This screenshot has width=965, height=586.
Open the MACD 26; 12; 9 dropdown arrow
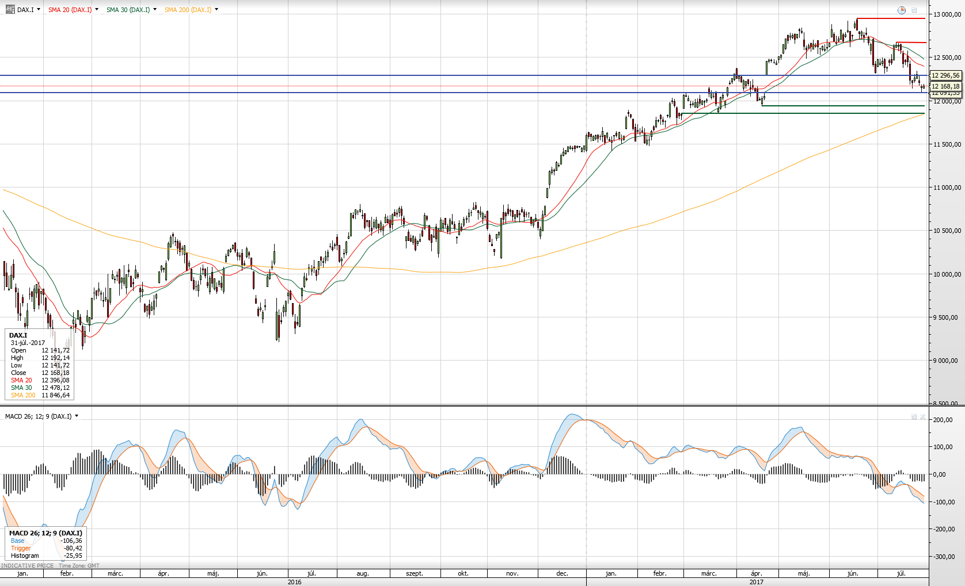pos(77,416)
